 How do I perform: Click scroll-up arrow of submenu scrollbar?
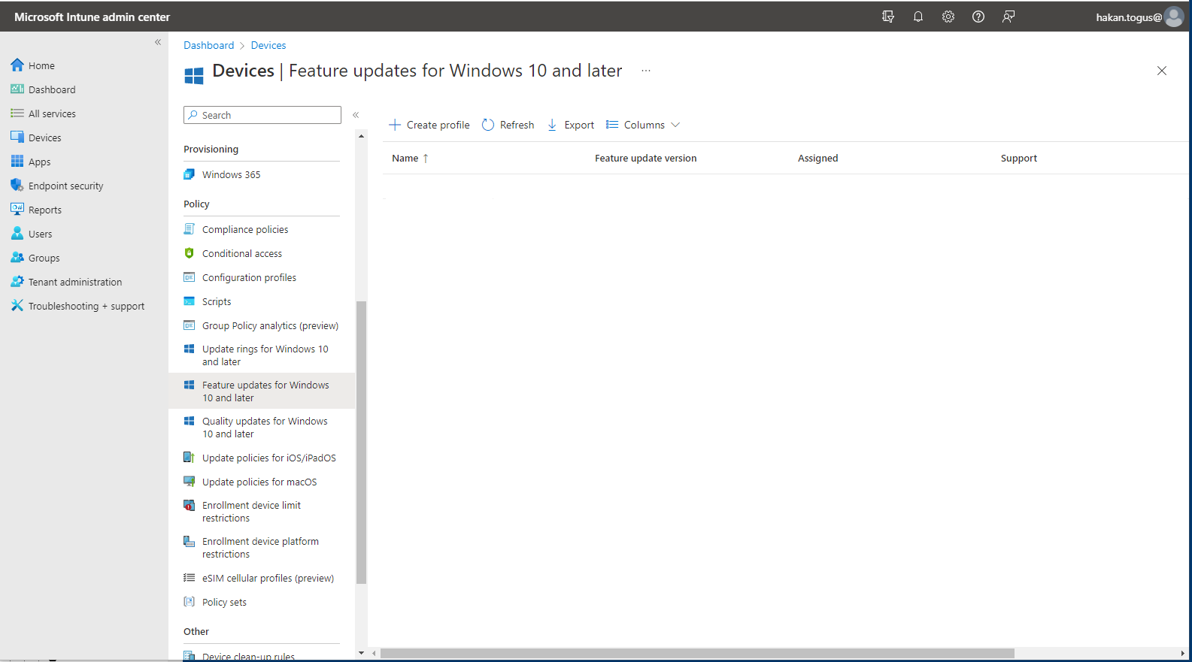coord(361,136)
